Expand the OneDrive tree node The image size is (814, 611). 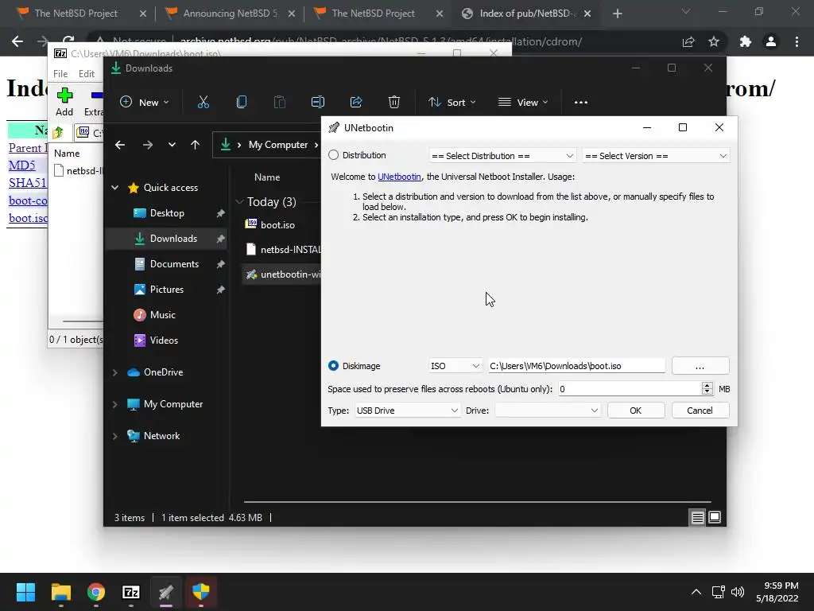coord(114,372)
